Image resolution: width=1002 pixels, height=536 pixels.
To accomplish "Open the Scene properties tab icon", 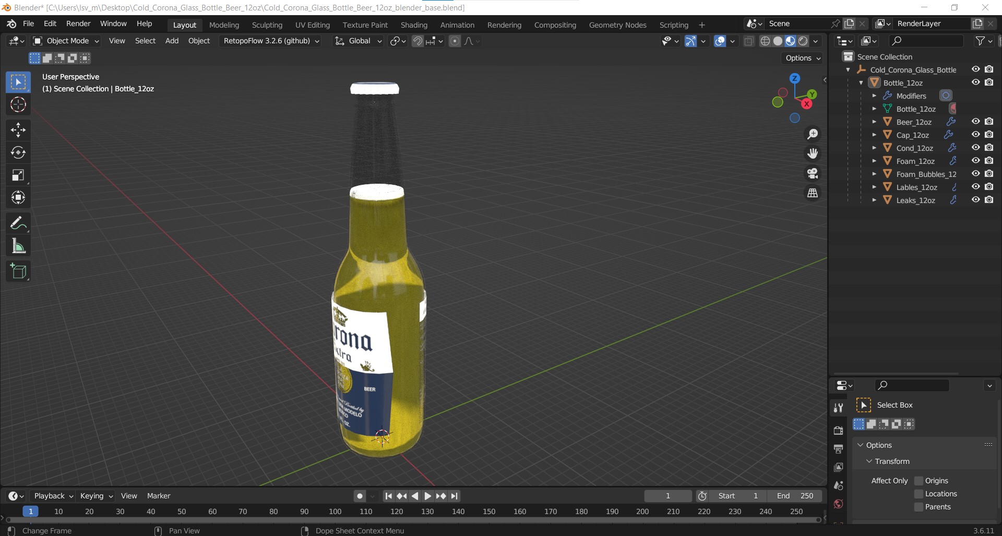I will [838, 485].
